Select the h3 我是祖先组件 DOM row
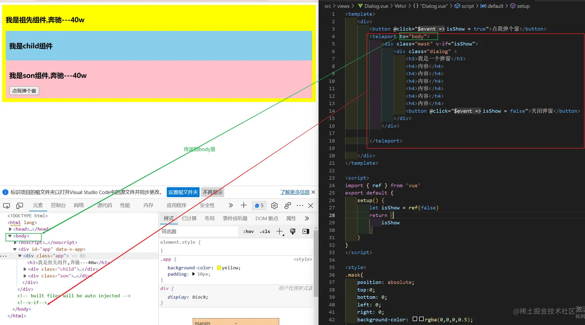Screen dimensions: 585x325 click(68, 262)
